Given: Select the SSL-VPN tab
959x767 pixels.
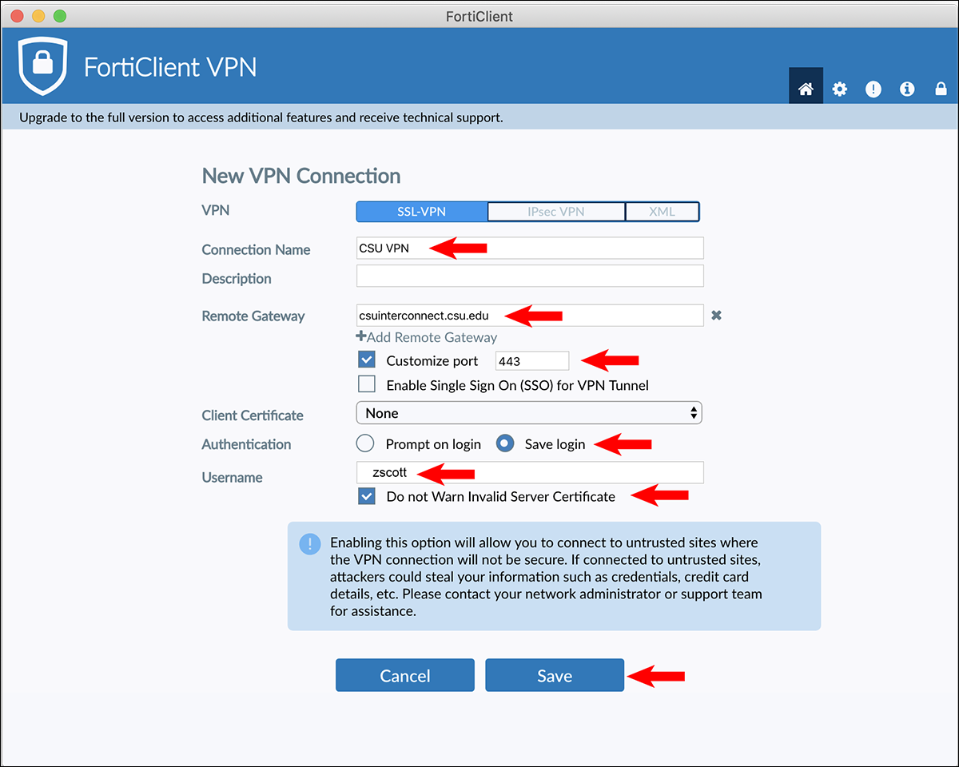Looking at the screenshot, I should 422,212.
